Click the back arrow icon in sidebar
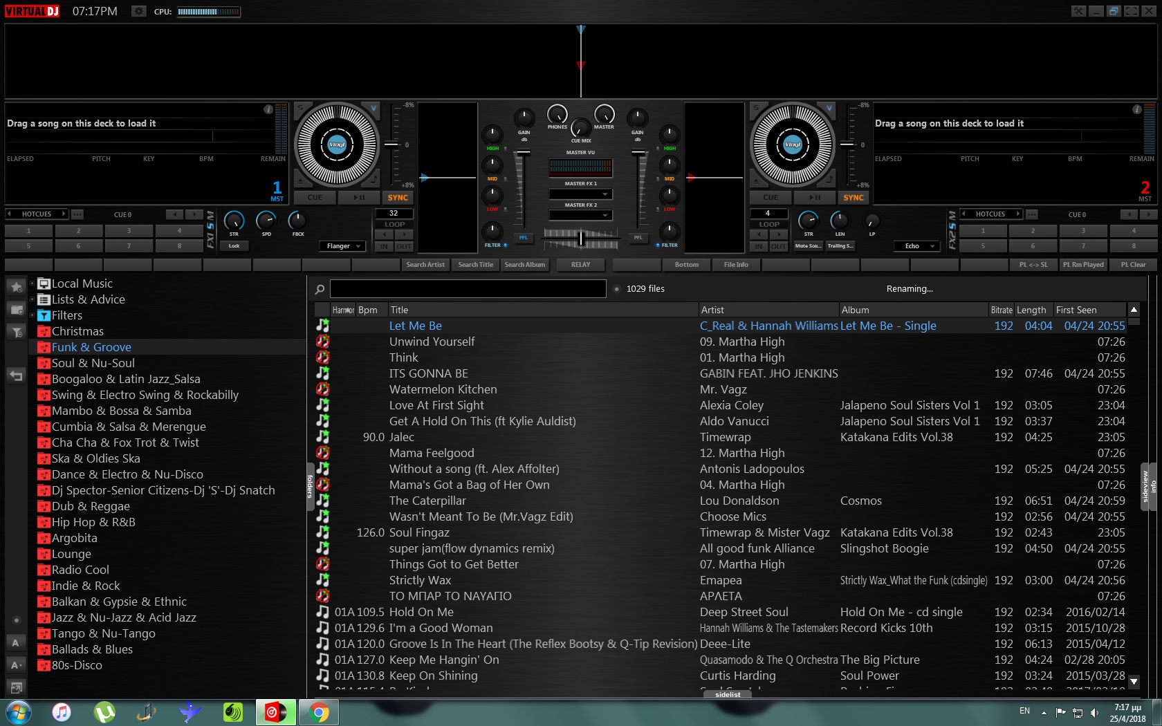 (x=16, y=375)
